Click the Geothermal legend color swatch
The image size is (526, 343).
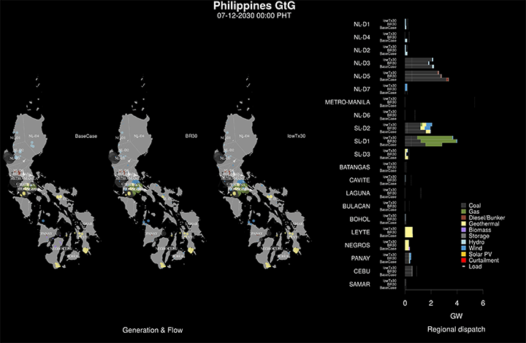(x=463, y=224)
